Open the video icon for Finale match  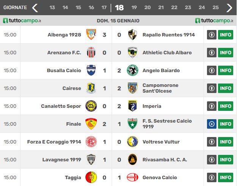[x=212, y=124]
